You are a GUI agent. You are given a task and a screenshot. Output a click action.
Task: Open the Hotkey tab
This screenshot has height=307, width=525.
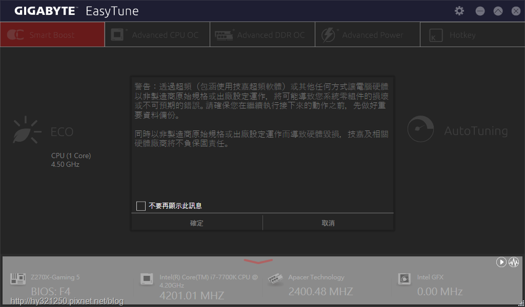click(x=472, y=34)
